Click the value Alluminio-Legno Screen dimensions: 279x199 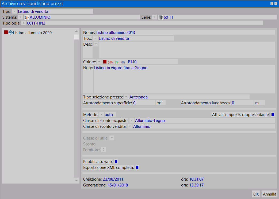(x=150, y=121)
